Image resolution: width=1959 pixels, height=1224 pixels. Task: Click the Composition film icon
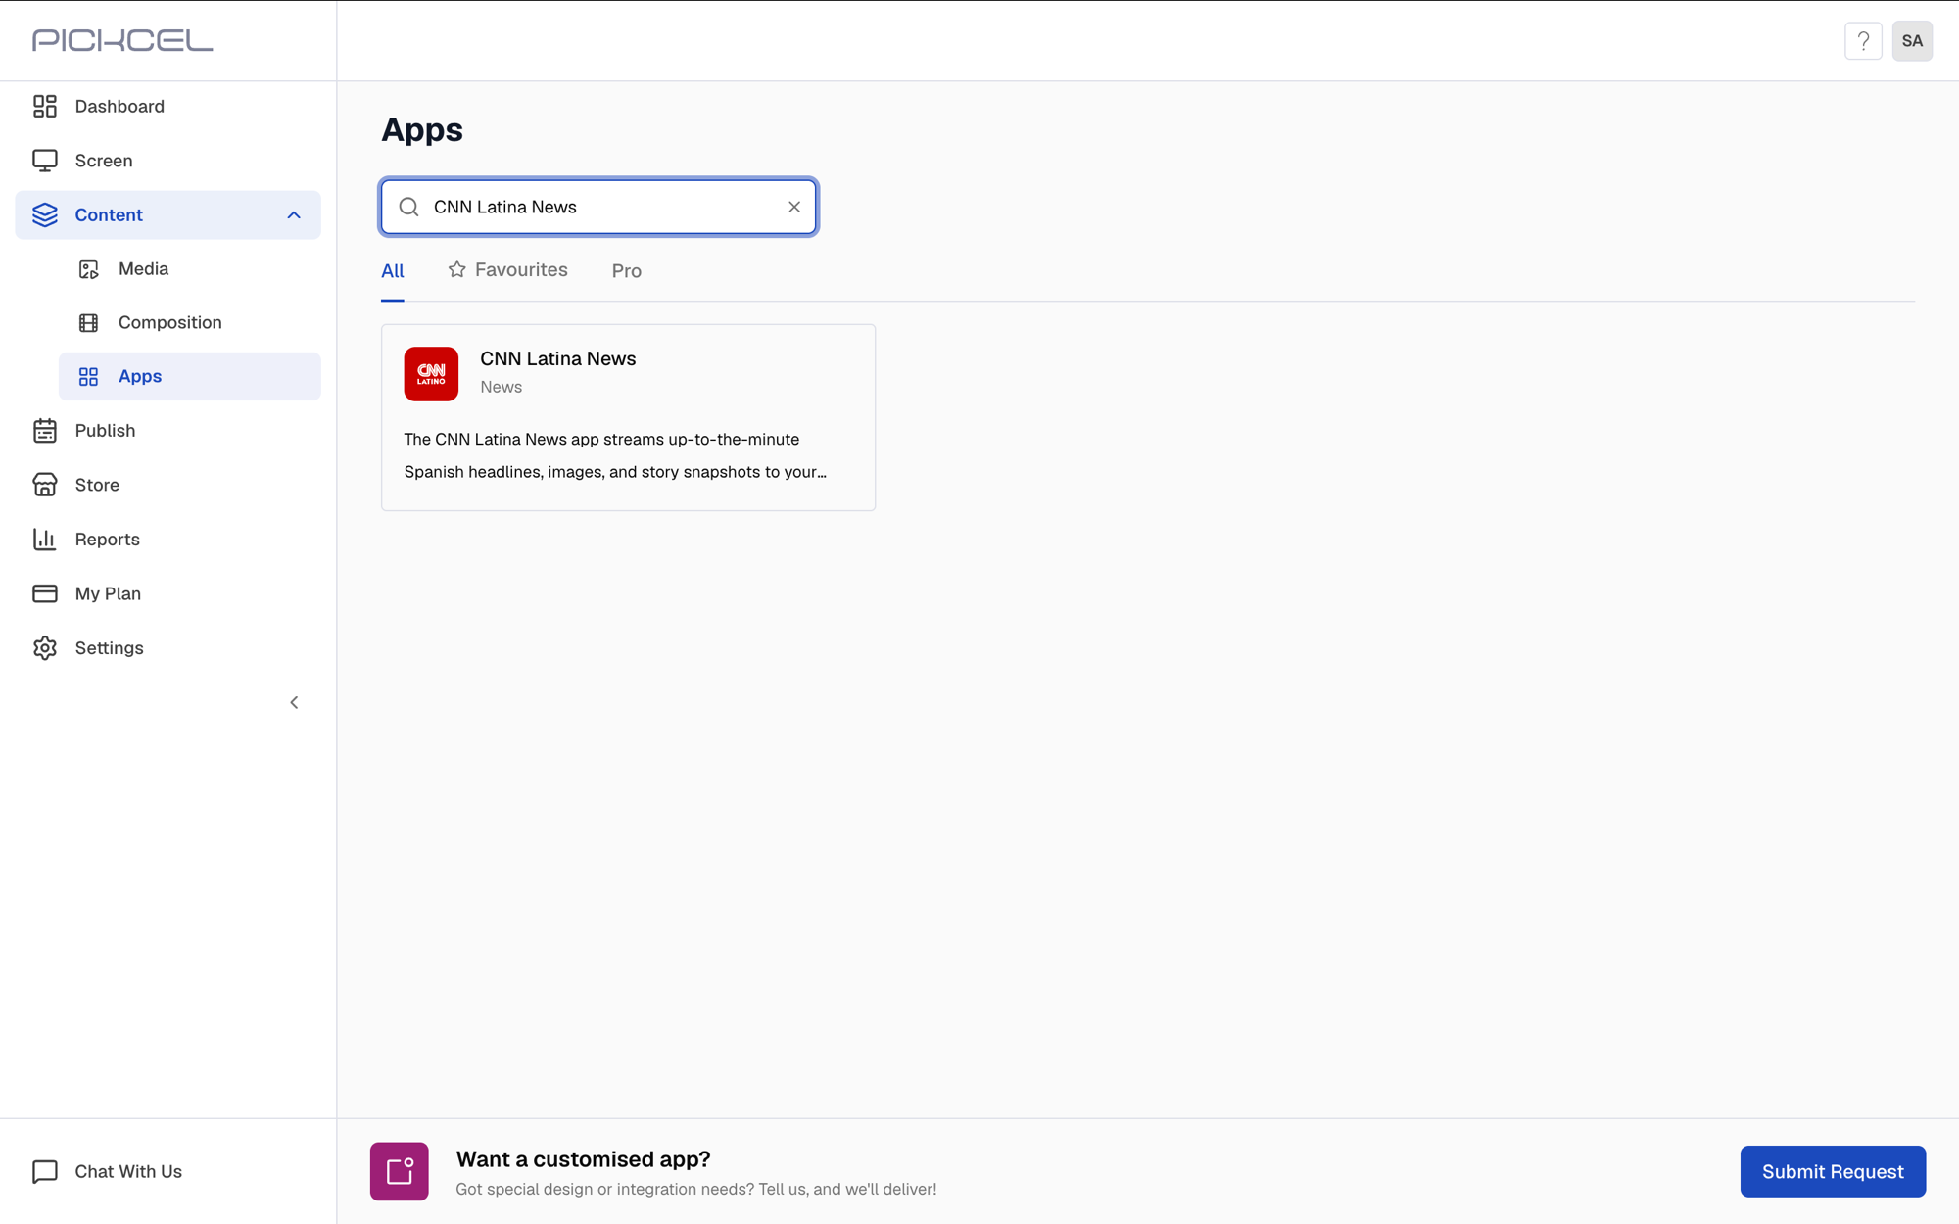point(89,322)
